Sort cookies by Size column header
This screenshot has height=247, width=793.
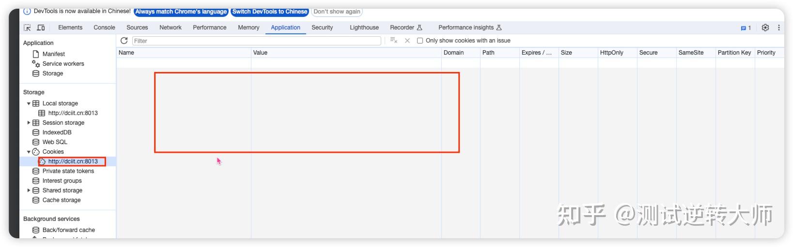point(578,53)
